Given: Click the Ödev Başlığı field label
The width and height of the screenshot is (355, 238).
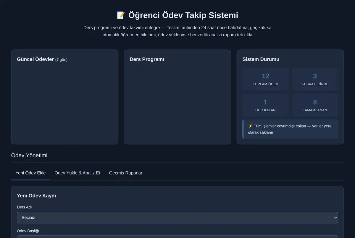Looking at the screenshot, I should (x=28, y=231).
